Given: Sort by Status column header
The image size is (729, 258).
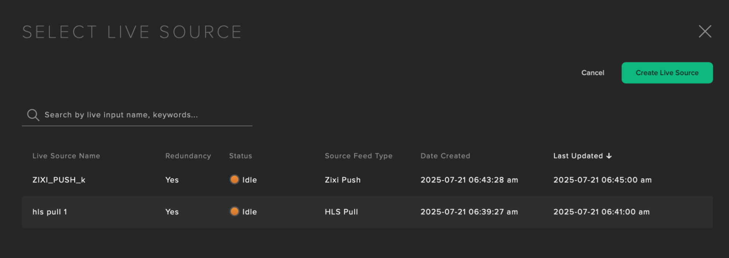Looking at the screenshot, I should pyautogui.click(x=240, y=156).
